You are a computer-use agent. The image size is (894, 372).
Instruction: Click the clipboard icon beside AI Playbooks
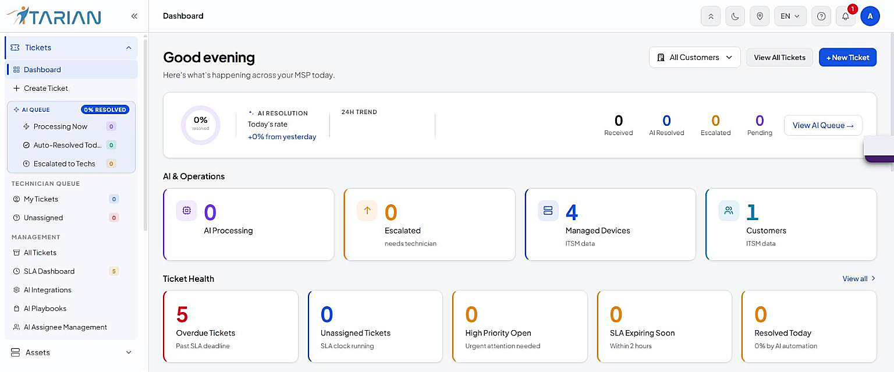16,309
